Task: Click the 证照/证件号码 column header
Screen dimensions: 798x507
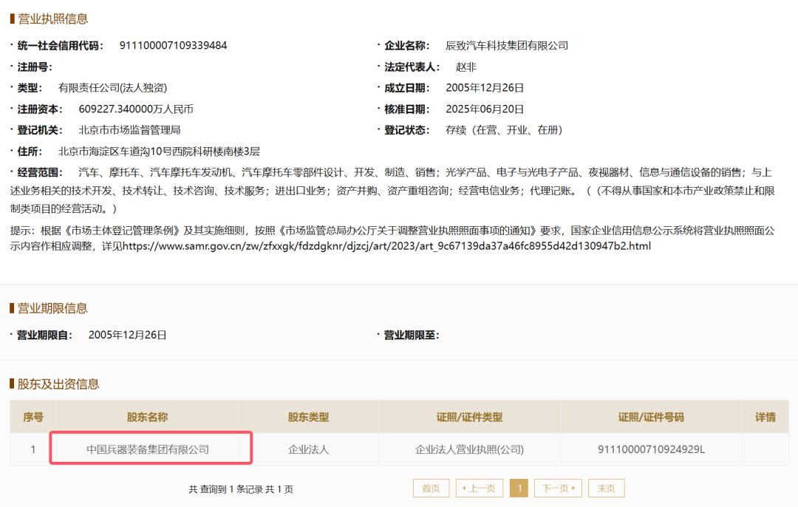Action: (x=651, y=418)
